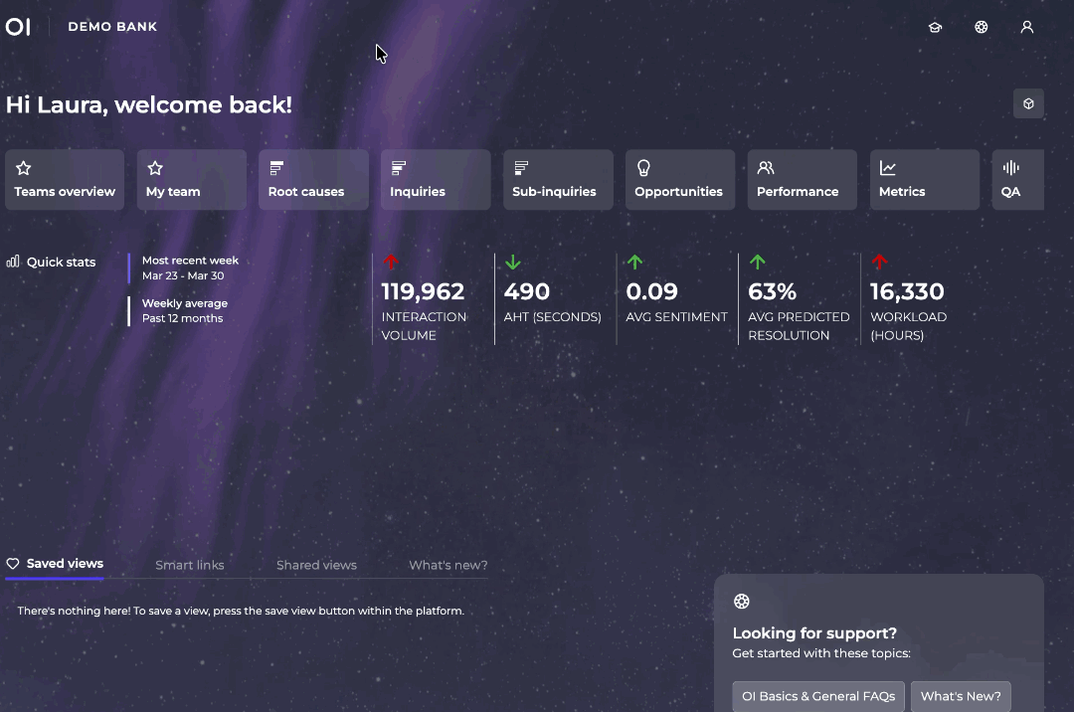1074x712 pixels.
Task: Click the 0.09 avg sentiment value
Action: (x=652, y=291)
